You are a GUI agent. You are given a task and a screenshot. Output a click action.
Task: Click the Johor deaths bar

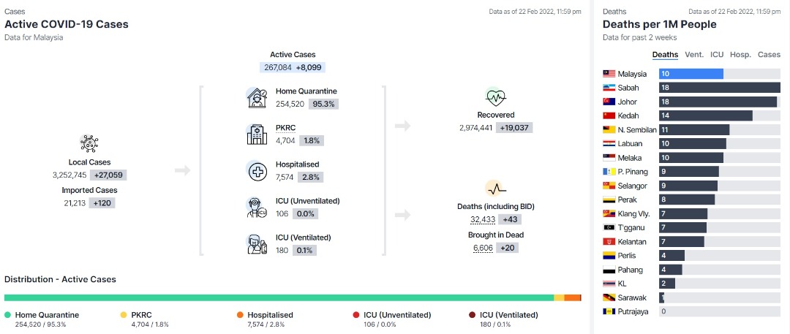(x=718, y=102)
